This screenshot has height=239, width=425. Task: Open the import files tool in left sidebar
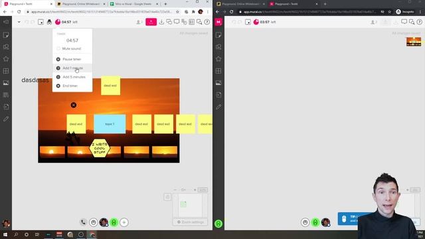pos(6,107)
